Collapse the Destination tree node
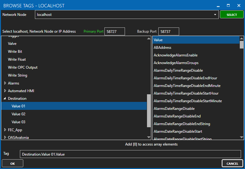The width and height of the screenshot is (245, 169). point(5,99)
